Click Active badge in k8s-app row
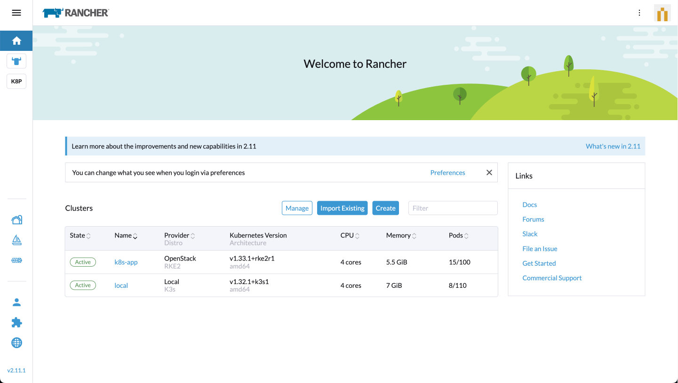Viewport: 678px width, 383px height. pyautogui.click(x=83, y=262)
